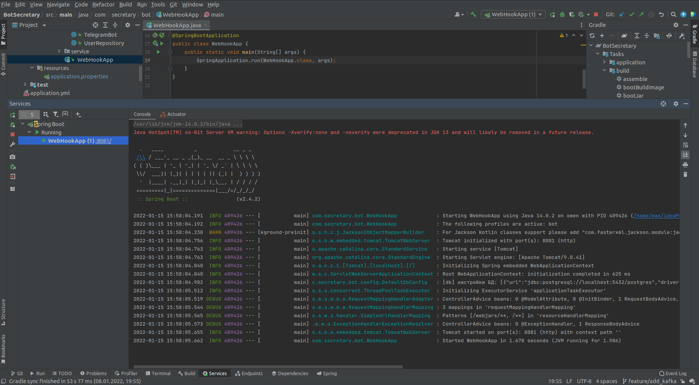Screen dimensions: 699x385
Task: Open the Endpoints tool window tab
Action: tap(249, 373)
